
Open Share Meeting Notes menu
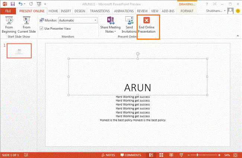[110, 25]
